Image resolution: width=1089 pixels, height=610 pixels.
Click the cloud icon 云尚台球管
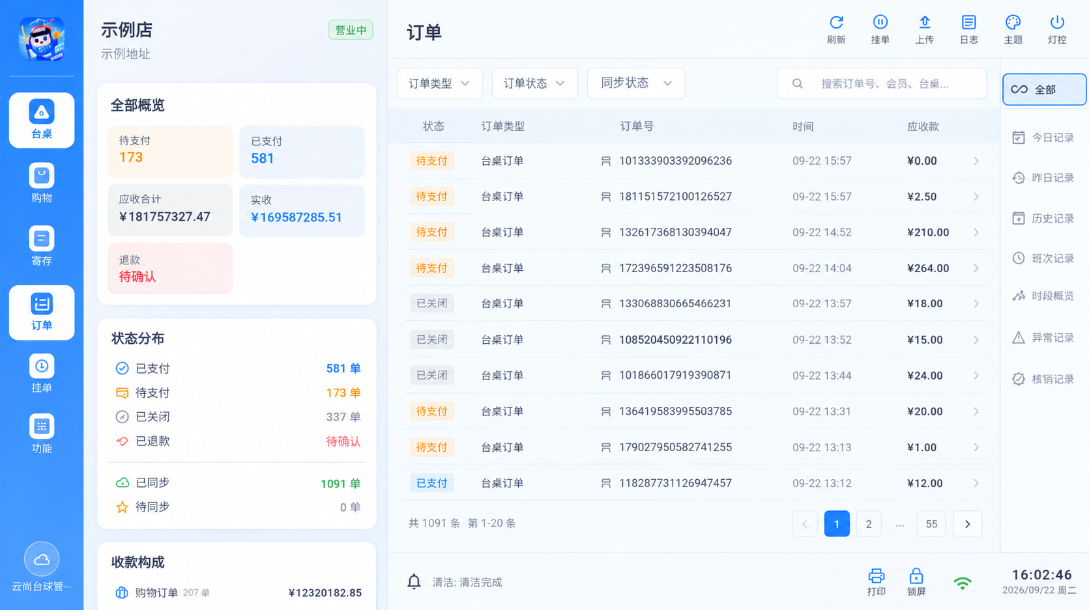[x=42, y=559]
